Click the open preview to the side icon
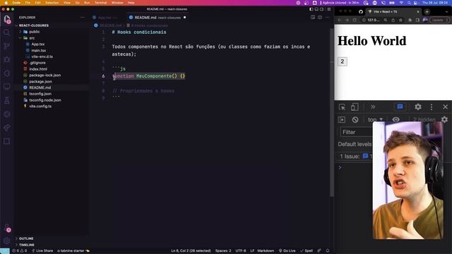 pyautogui.click(x=313, y=17)
